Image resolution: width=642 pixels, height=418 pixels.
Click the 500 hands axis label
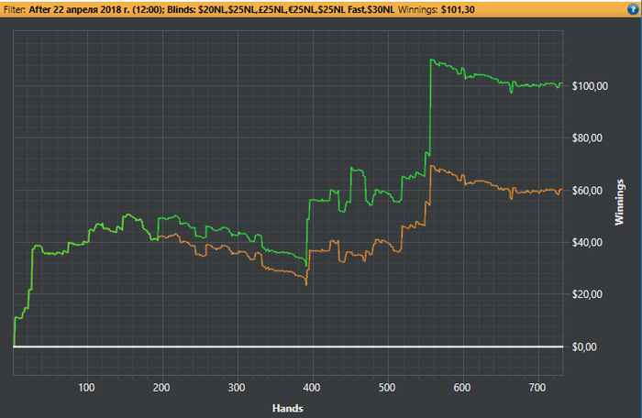[x=387, y=388]
